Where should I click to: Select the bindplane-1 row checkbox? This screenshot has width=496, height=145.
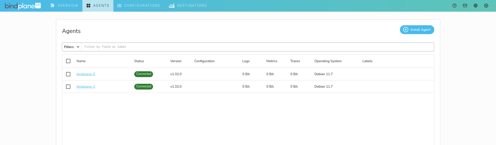click(x=68, y=87)
